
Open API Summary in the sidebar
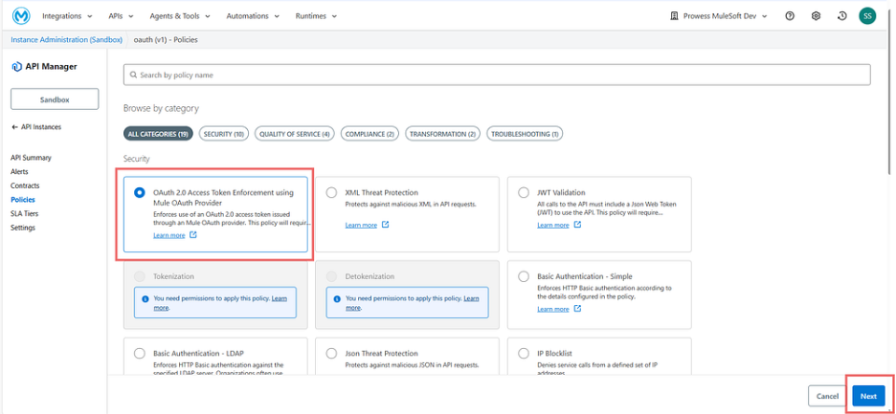click(31, 158)
